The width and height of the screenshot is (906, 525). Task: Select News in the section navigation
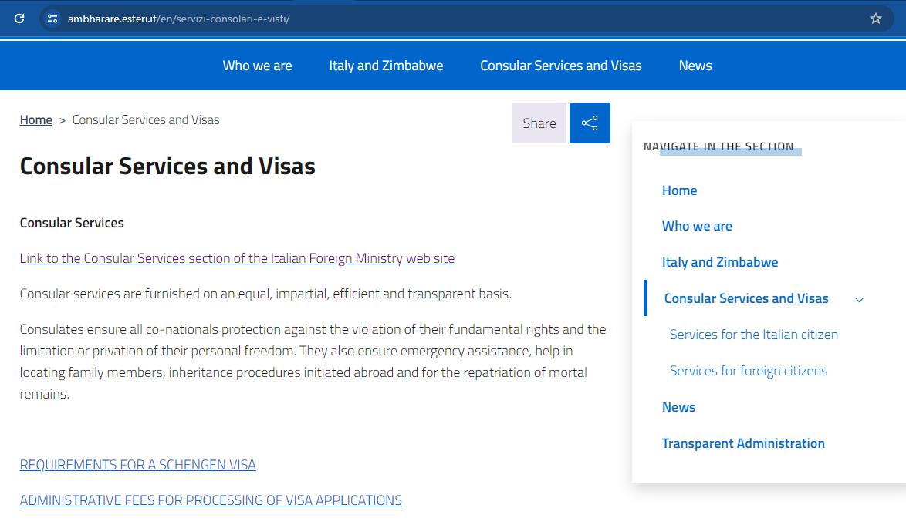(x=678, y=406)
